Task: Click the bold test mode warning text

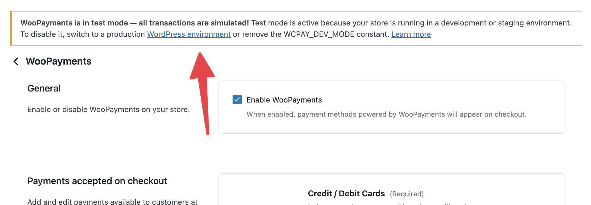Action: click(x=135, y=23)
